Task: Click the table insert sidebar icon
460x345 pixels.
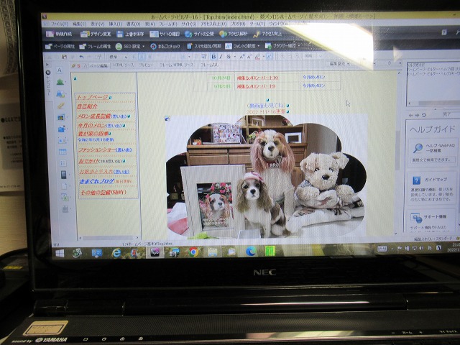Action: point(63,152)
